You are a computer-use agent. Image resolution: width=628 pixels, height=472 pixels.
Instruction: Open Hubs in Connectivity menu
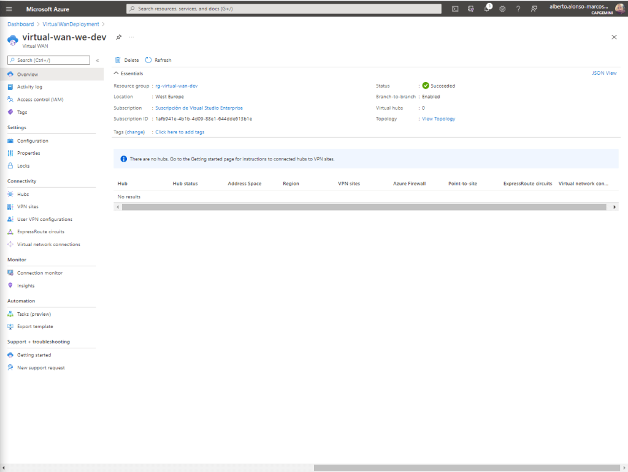(23, 194)
